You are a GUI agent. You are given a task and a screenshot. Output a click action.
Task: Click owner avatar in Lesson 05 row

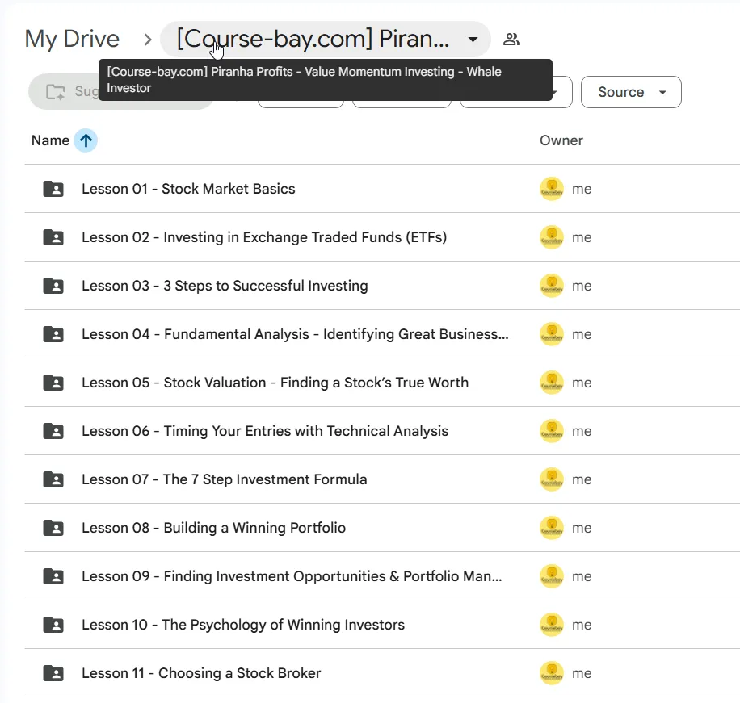(552, 383)
